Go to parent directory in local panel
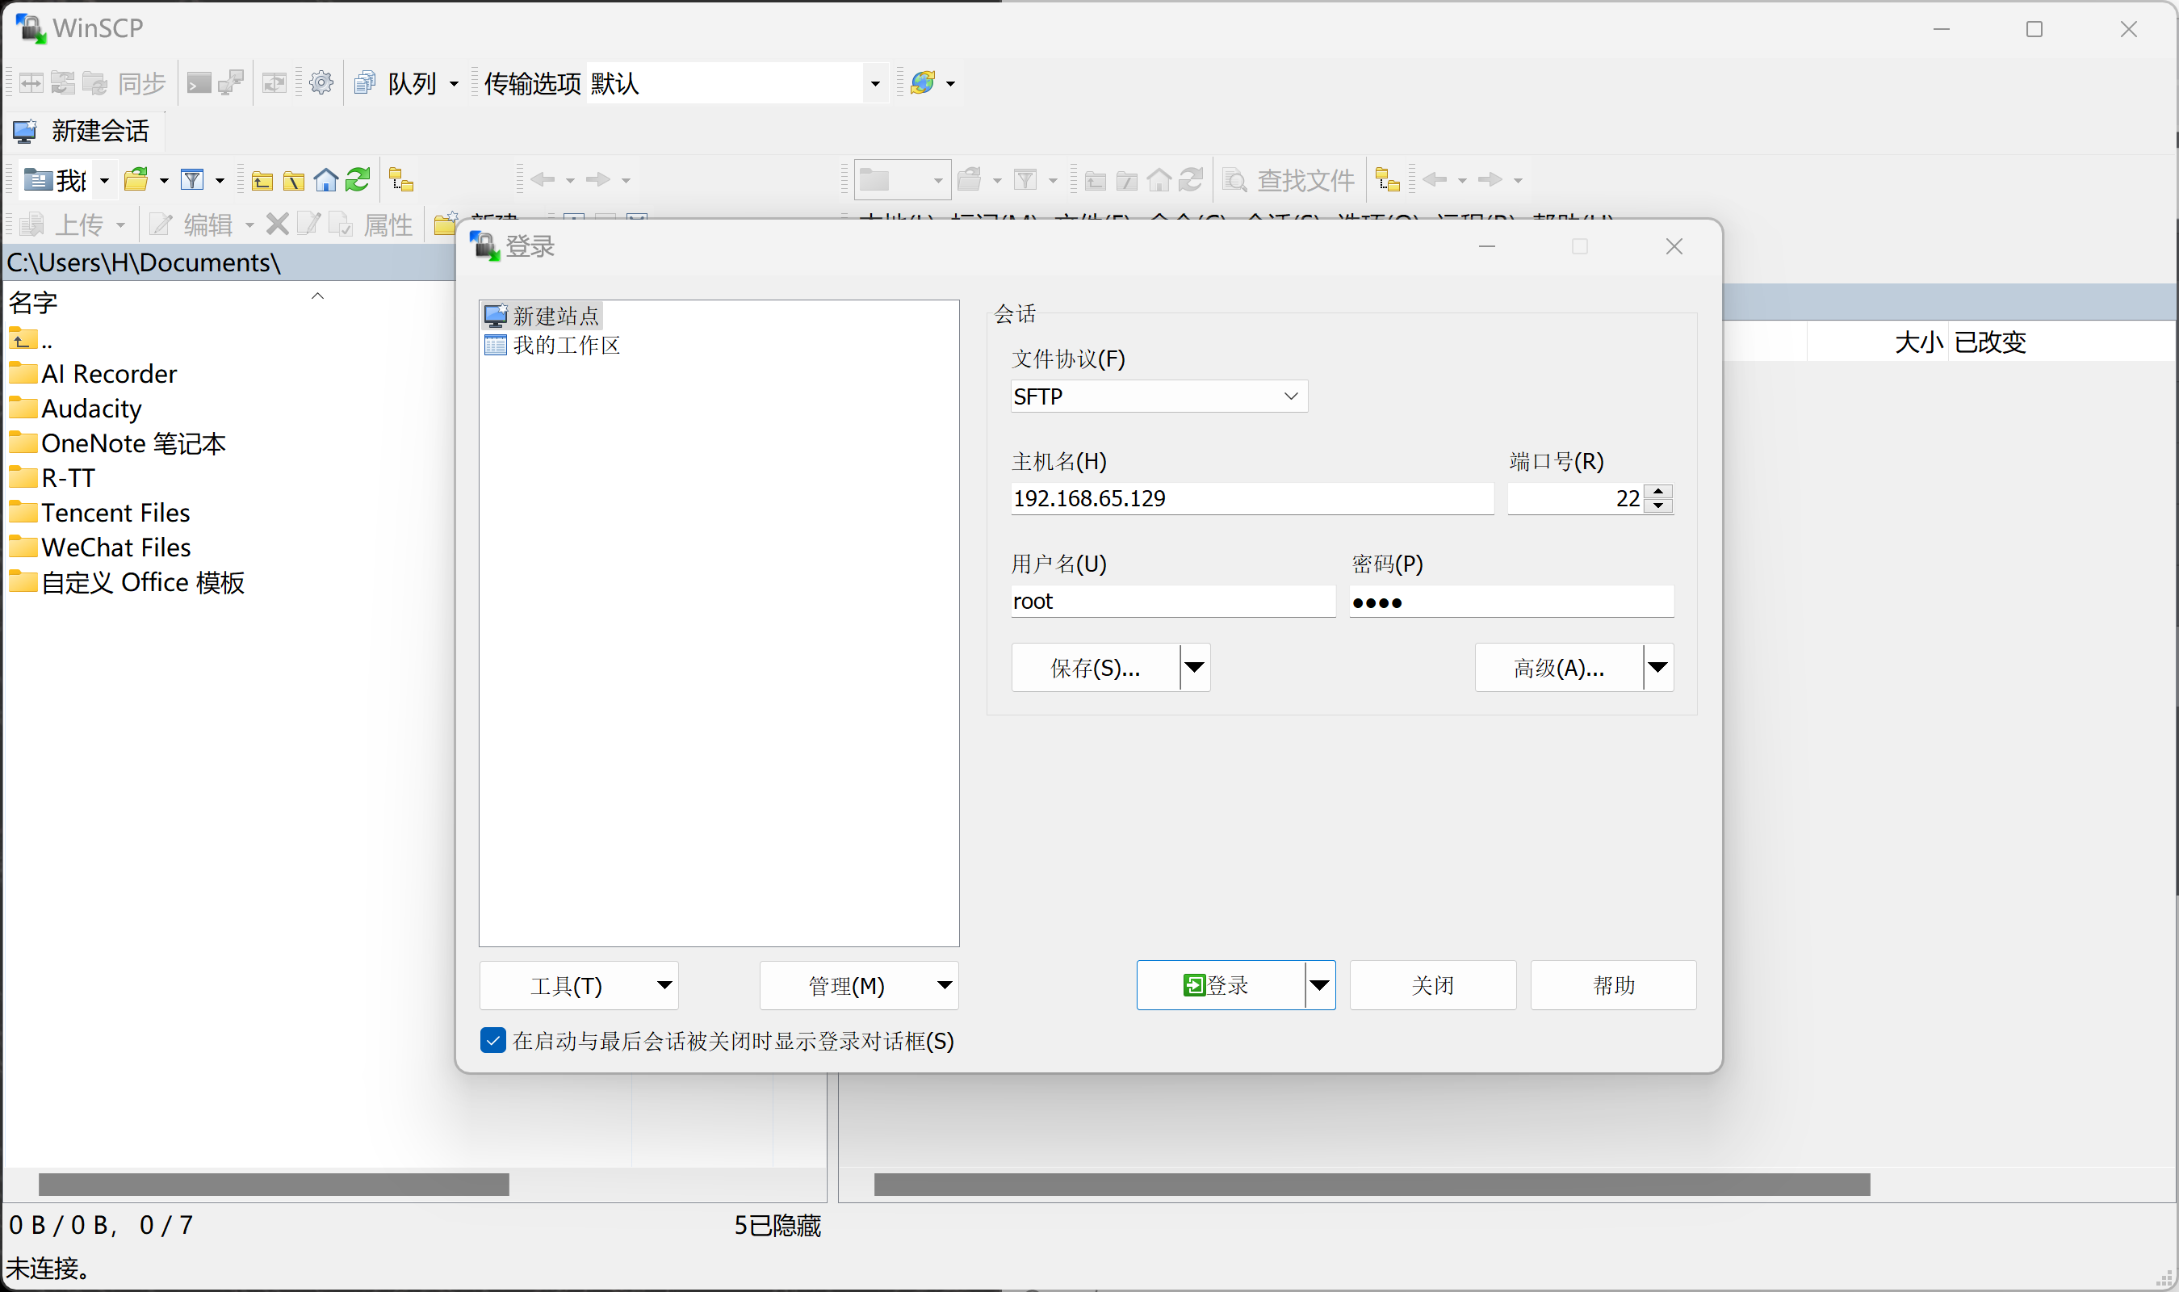 pyautogui.click(x=262, y=180)
